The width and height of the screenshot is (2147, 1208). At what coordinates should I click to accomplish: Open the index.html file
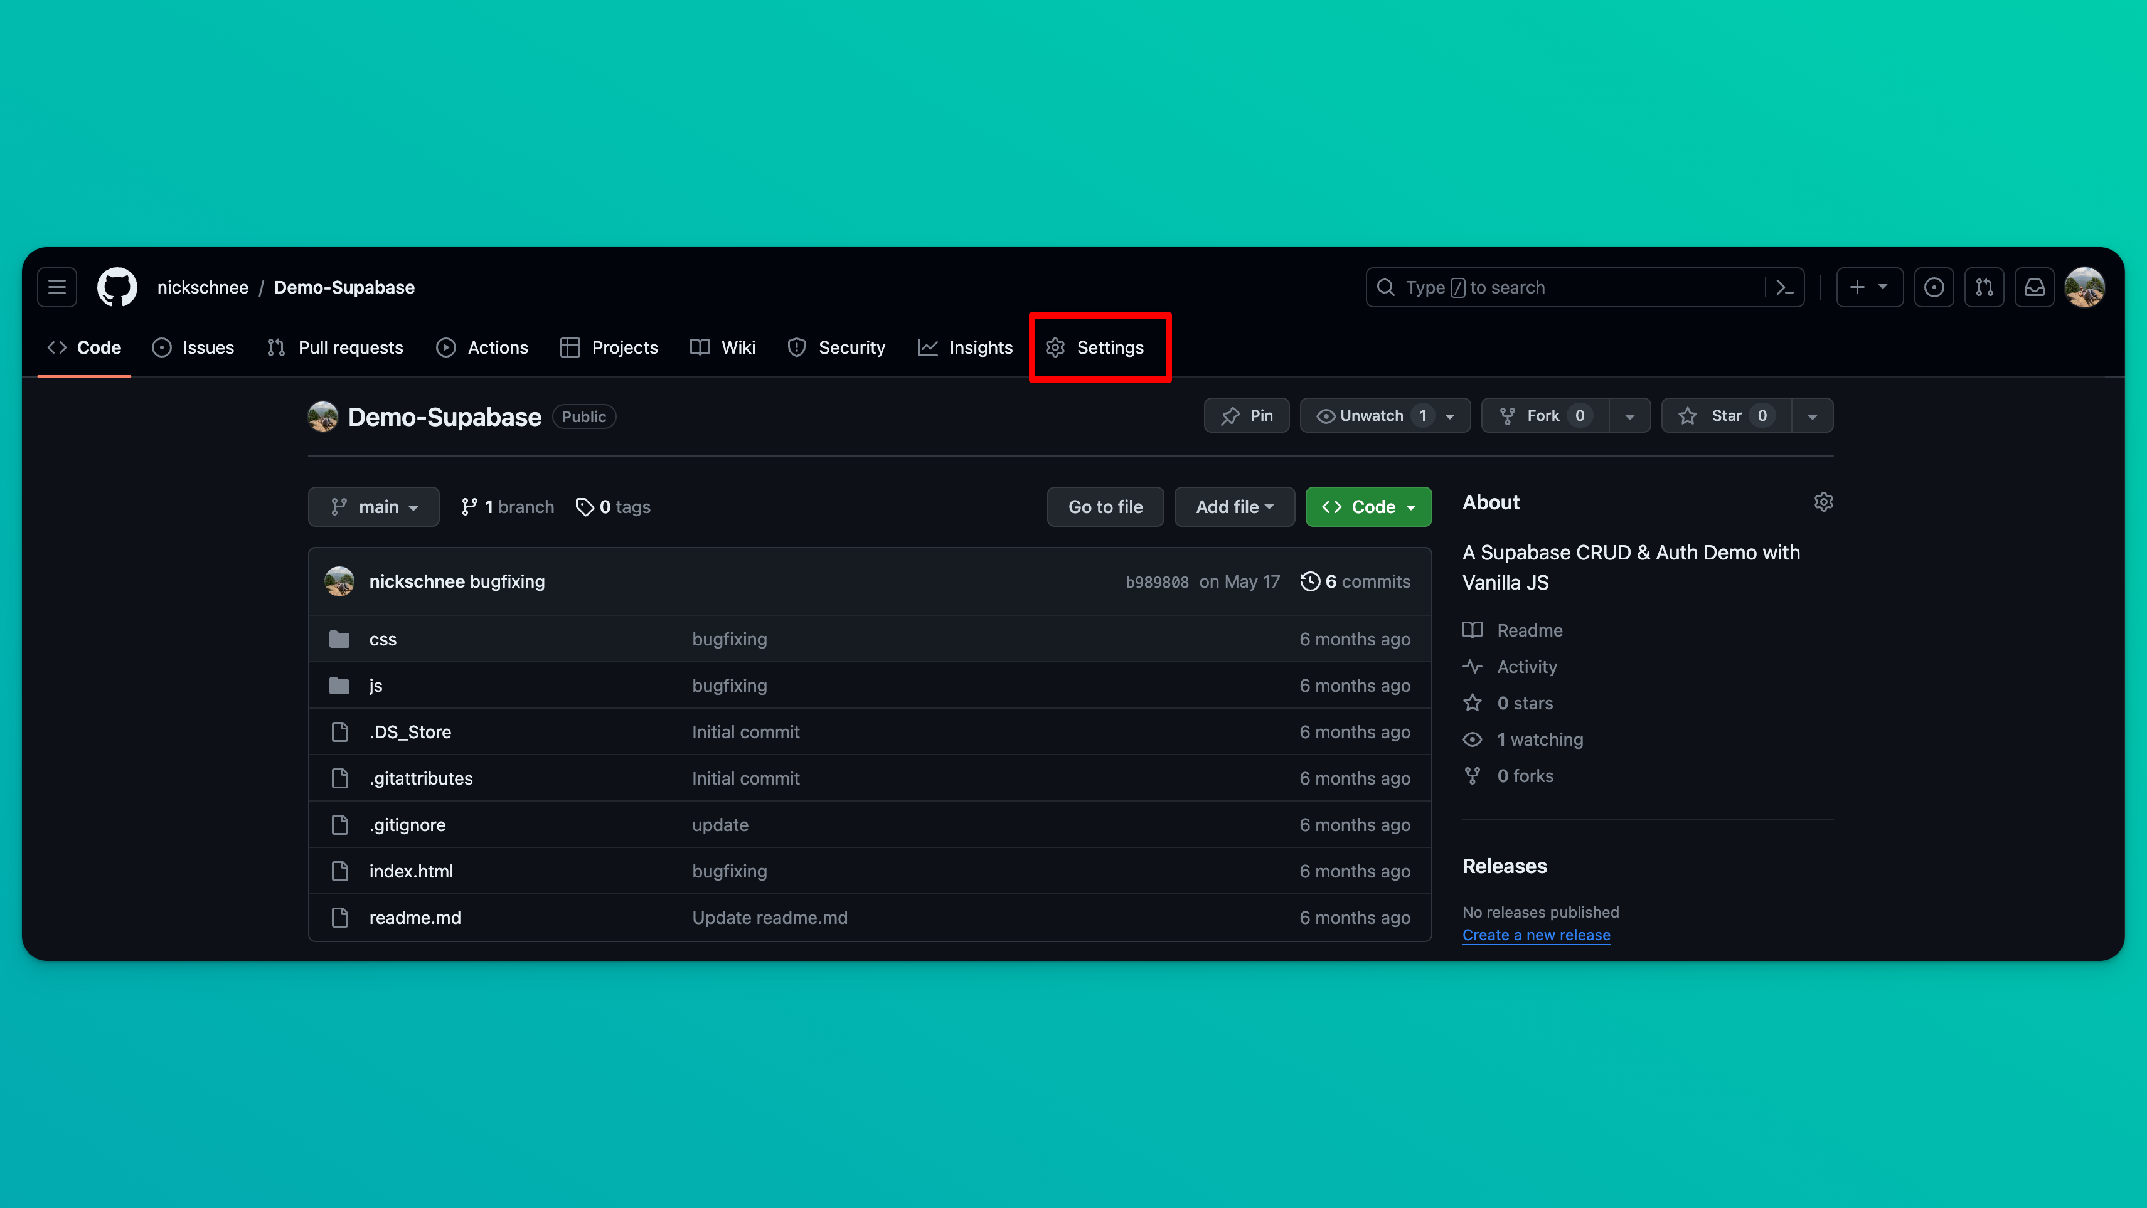[411, 871]
